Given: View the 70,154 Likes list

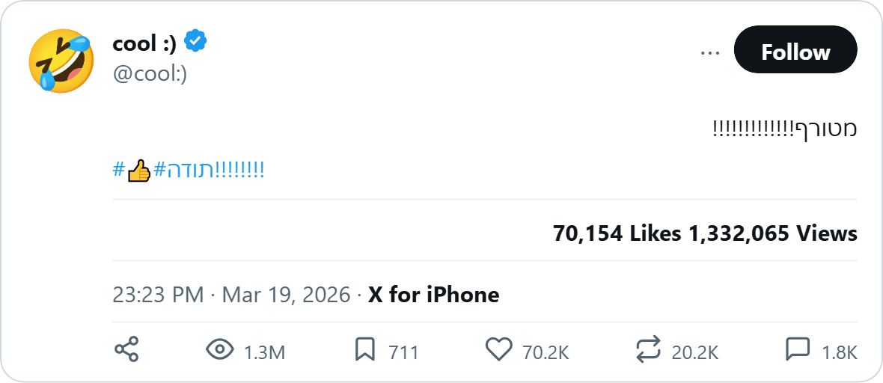Looking at the screenshot, I should click(x=614, y=233).
